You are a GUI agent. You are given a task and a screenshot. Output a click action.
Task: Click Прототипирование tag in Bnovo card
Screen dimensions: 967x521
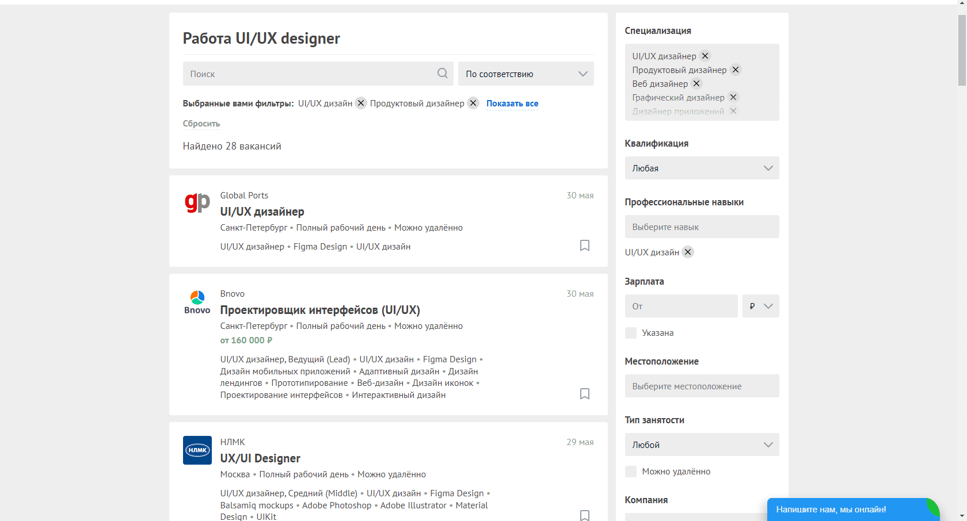coord(310,383)
